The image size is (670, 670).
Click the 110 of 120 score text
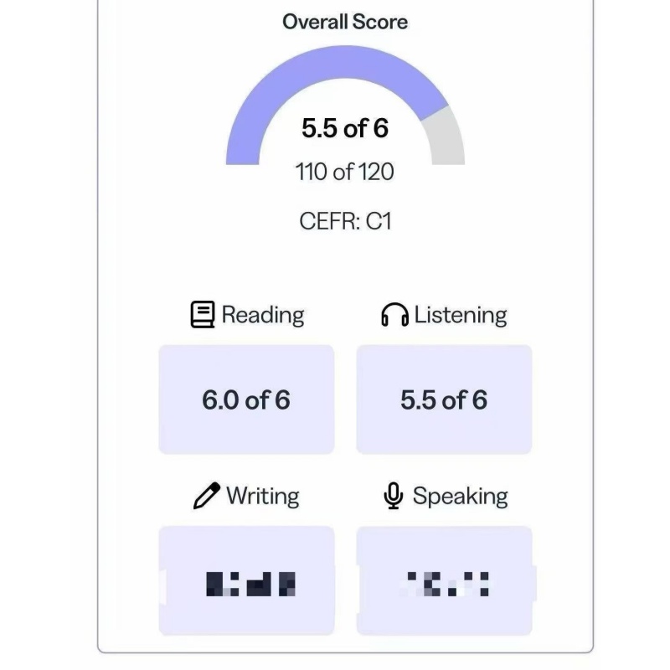pos(344,172)
